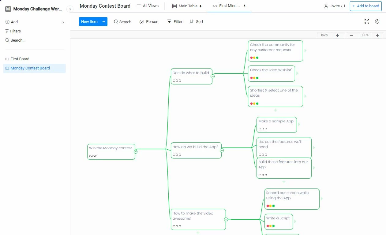Collapse How to make the video awesome branch
The height and width of the screenshot is (235, 386).
pos(226,219)
